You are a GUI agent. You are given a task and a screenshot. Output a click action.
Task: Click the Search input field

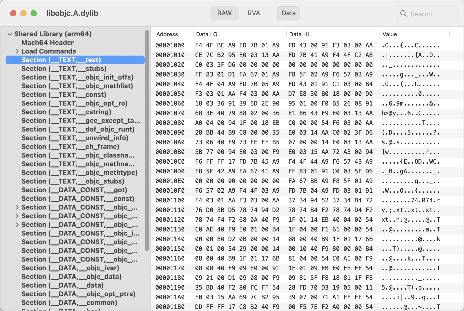[x=427, y=14]
